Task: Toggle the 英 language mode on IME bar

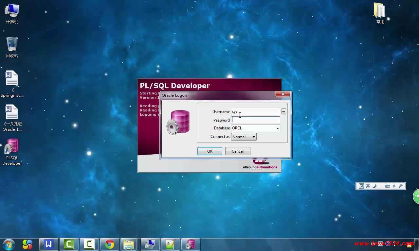Action: tap(368, 186)
